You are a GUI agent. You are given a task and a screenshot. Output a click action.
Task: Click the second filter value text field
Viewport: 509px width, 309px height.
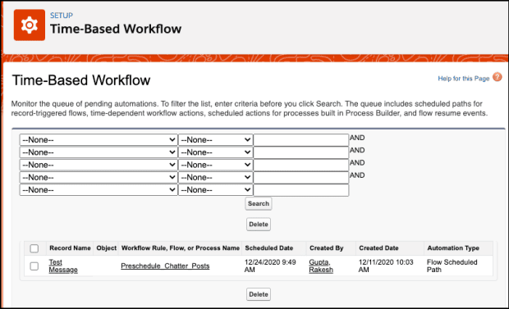(x=301, y=152)
